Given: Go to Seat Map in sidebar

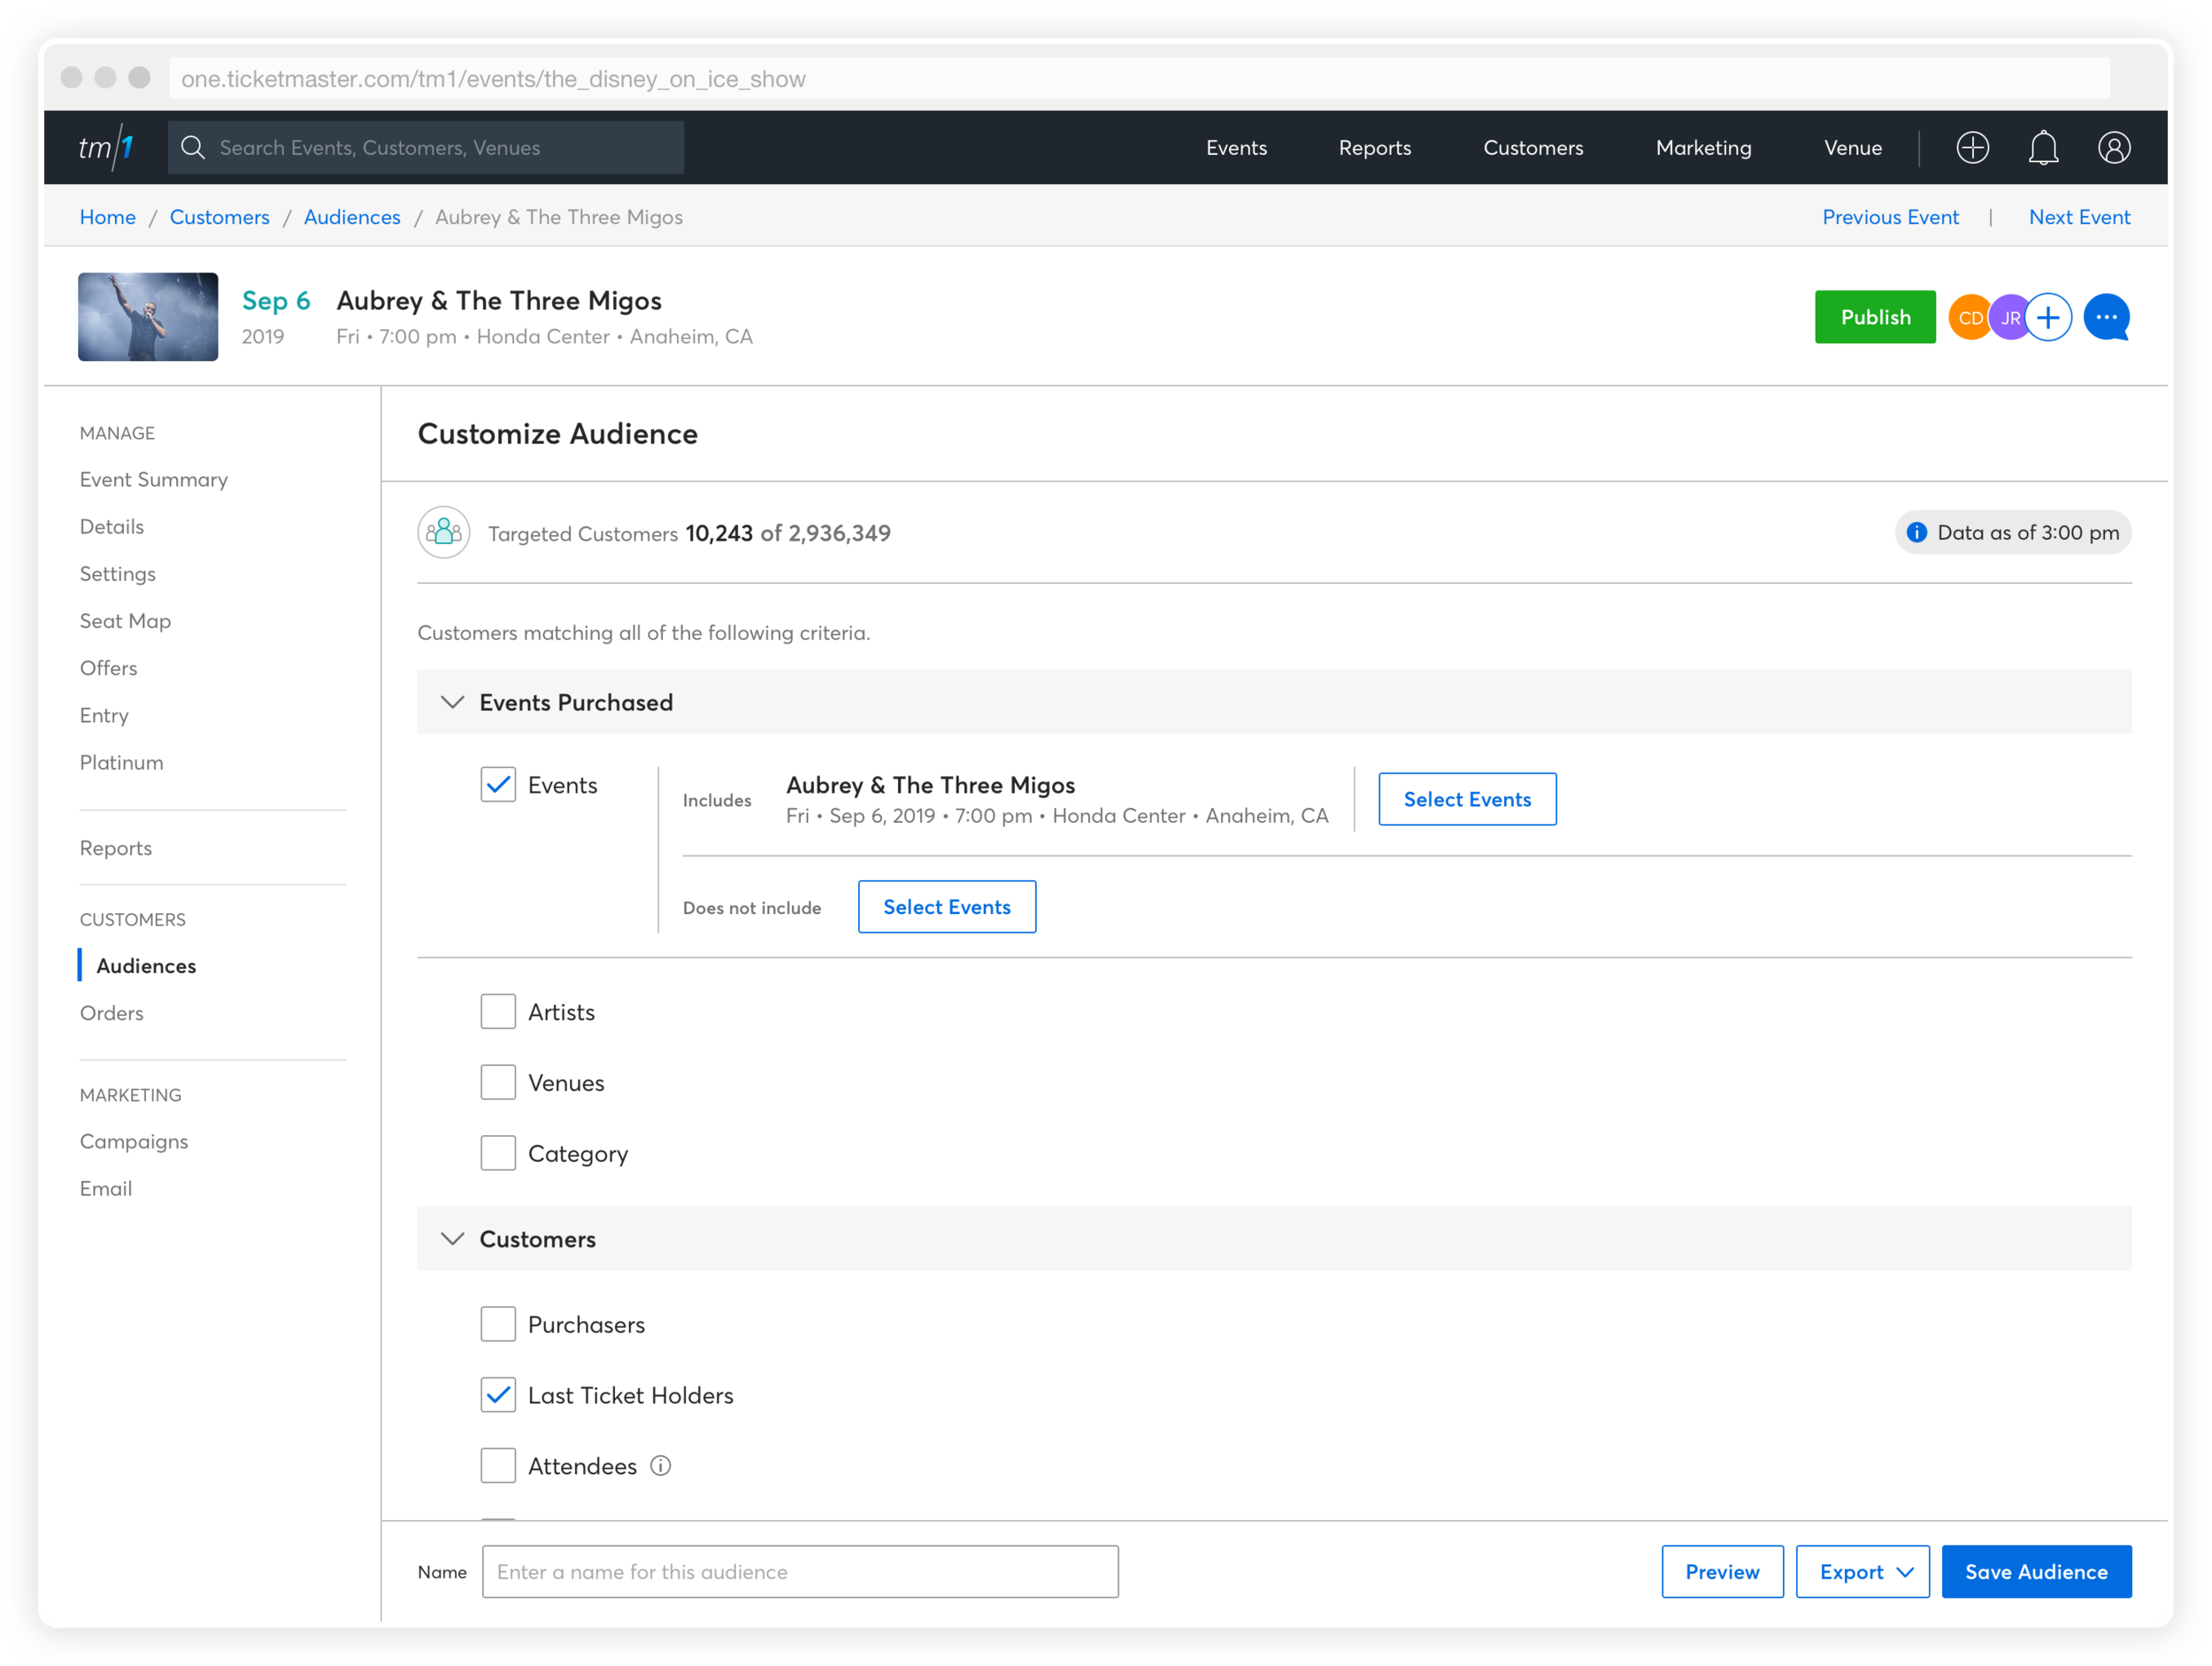Looking at the screenshot, I should coord(125,621).
